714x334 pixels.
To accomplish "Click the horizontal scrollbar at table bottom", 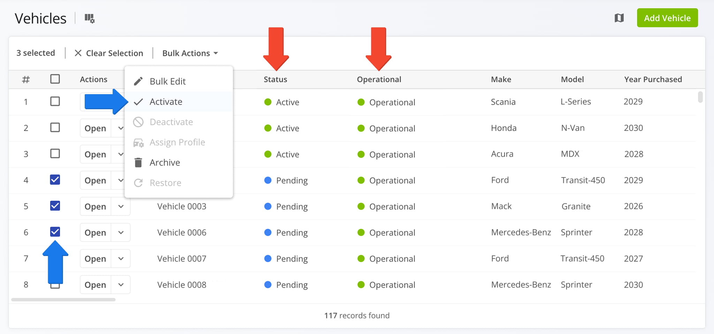I will [63, 299].
